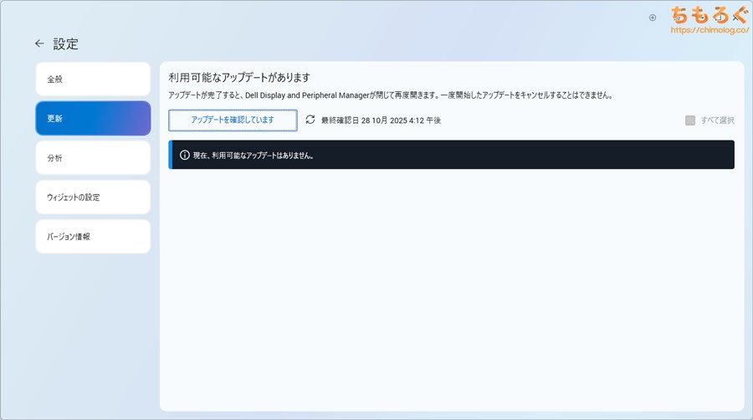Open the https://chimolog.co/ link
Image resolution: width=753 pixels, height=420 pixels.
pyautogui.click(x=710, y=31)
